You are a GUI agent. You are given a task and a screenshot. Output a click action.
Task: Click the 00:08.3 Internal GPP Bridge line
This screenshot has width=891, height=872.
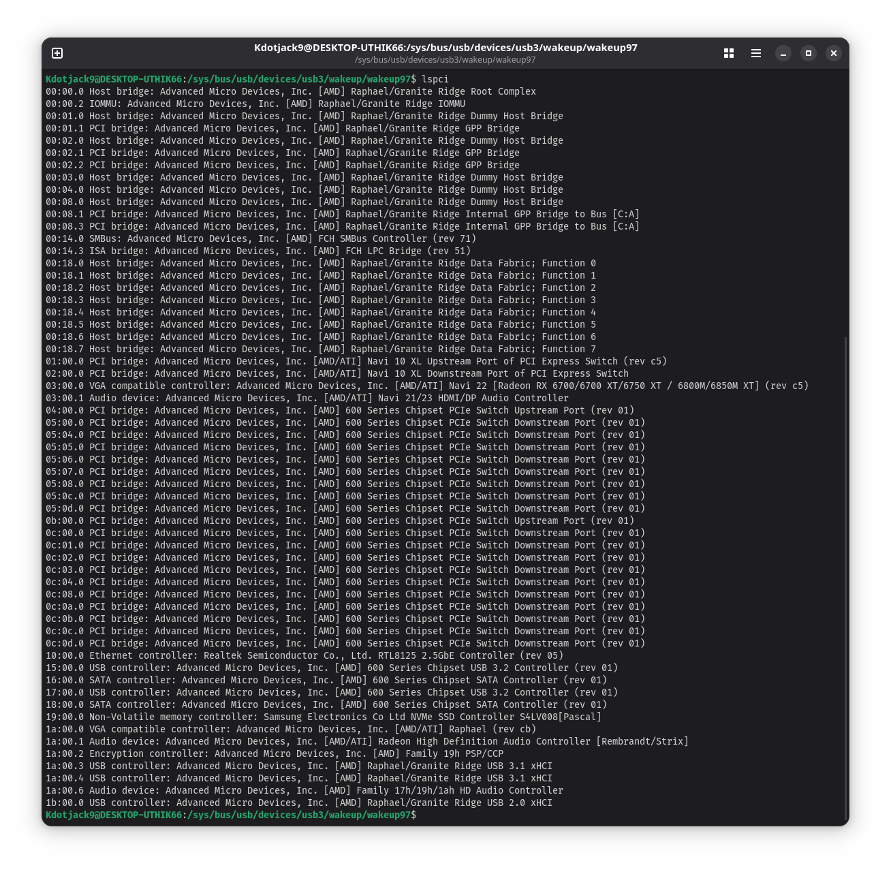pos(343,226)
